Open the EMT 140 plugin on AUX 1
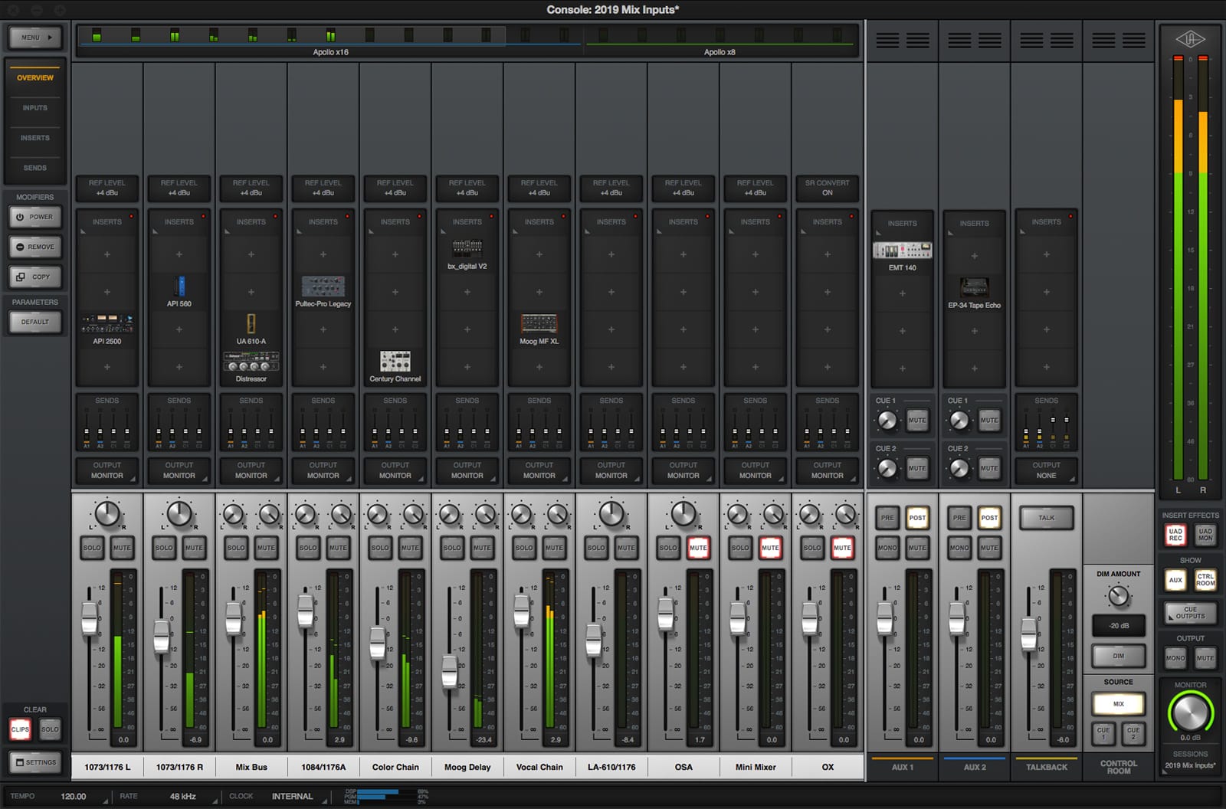 pyautogui.click(x=903, y=251)
